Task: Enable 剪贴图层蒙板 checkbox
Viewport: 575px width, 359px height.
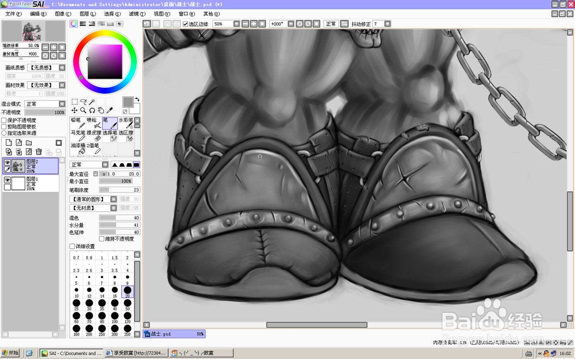Action: point(4,126)
